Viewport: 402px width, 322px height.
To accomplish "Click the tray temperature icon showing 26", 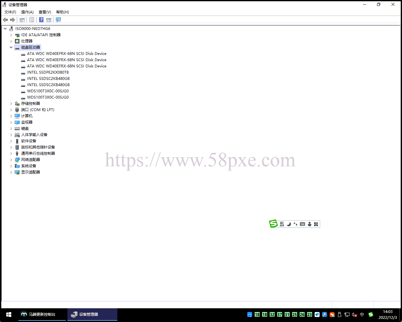I will point(302,315).
